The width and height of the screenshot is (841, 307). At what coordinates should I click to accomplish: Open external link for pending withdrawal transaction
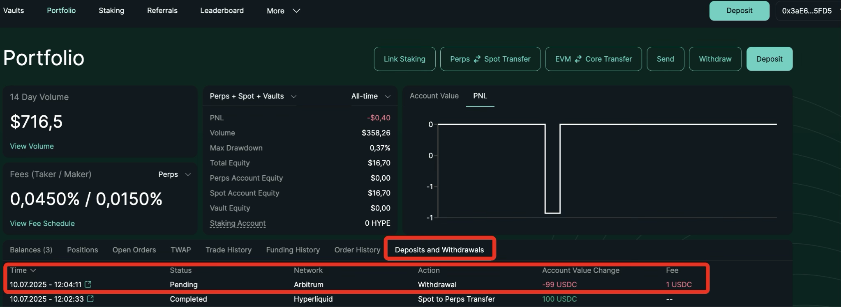pos(88,284)
